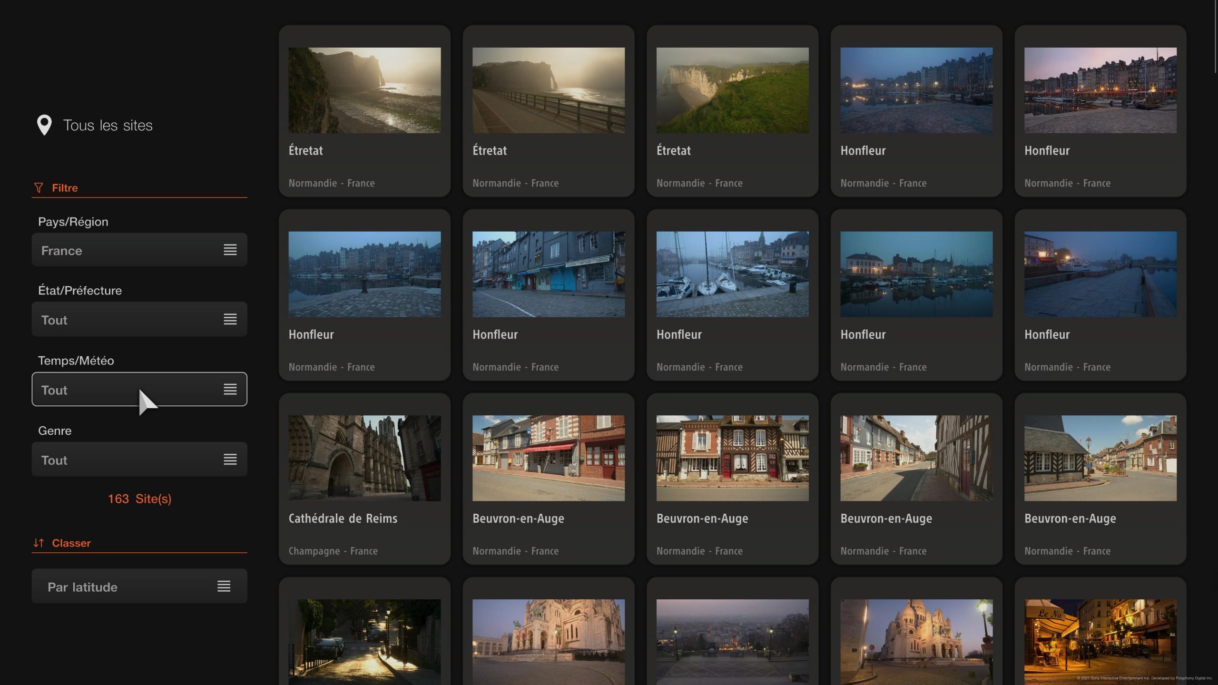Open the hazy city overlook stairway thumbnail
The image size is (1218, 685).
[733, 642]
